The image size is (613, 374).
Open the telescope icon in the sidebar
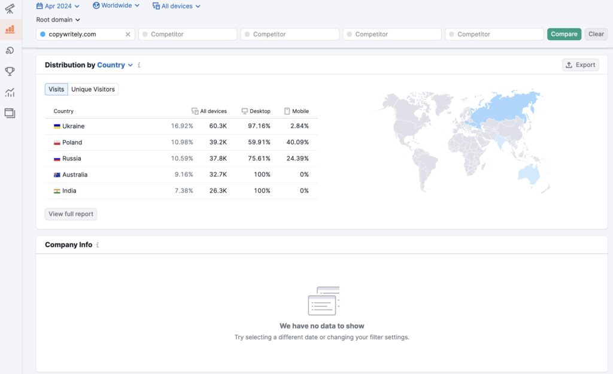click(10, 8)
